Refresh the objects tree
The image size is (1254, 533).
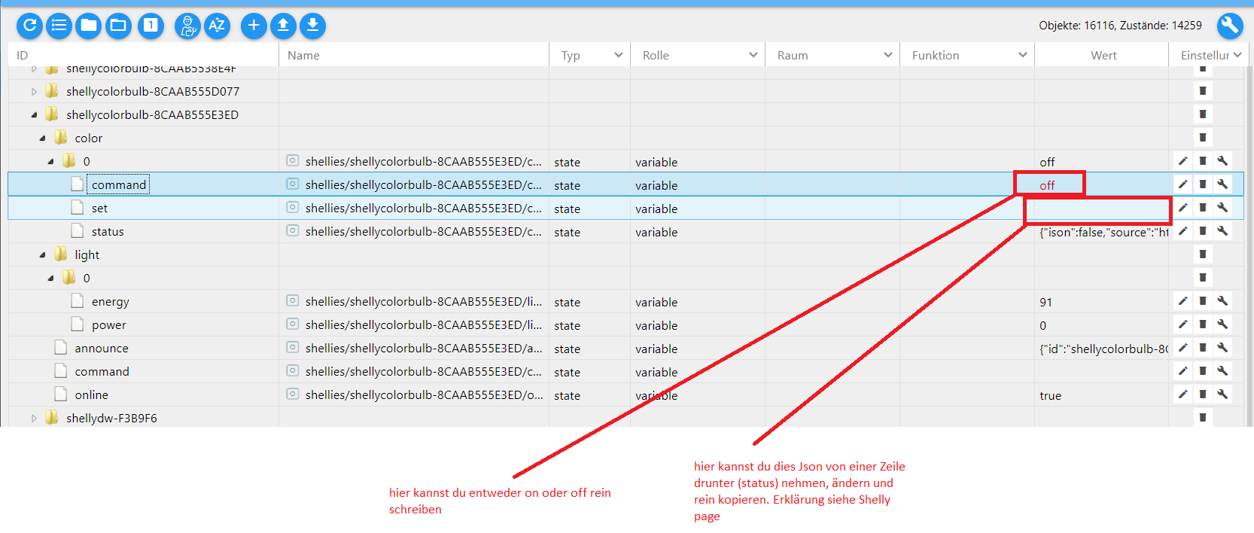pyautogui.click(x=29, y=26)
